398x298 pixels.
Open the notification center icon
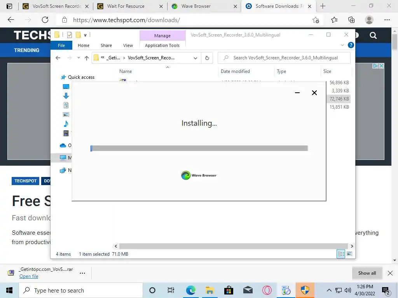[386, 290]
